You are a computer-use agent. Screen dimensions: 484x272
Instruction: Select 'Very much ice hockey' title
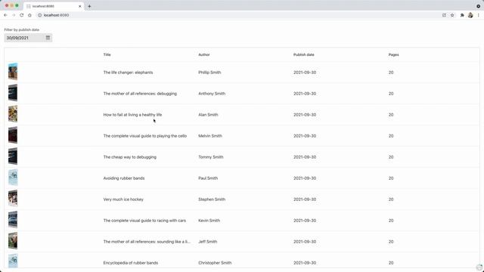[x=123, y=199]
